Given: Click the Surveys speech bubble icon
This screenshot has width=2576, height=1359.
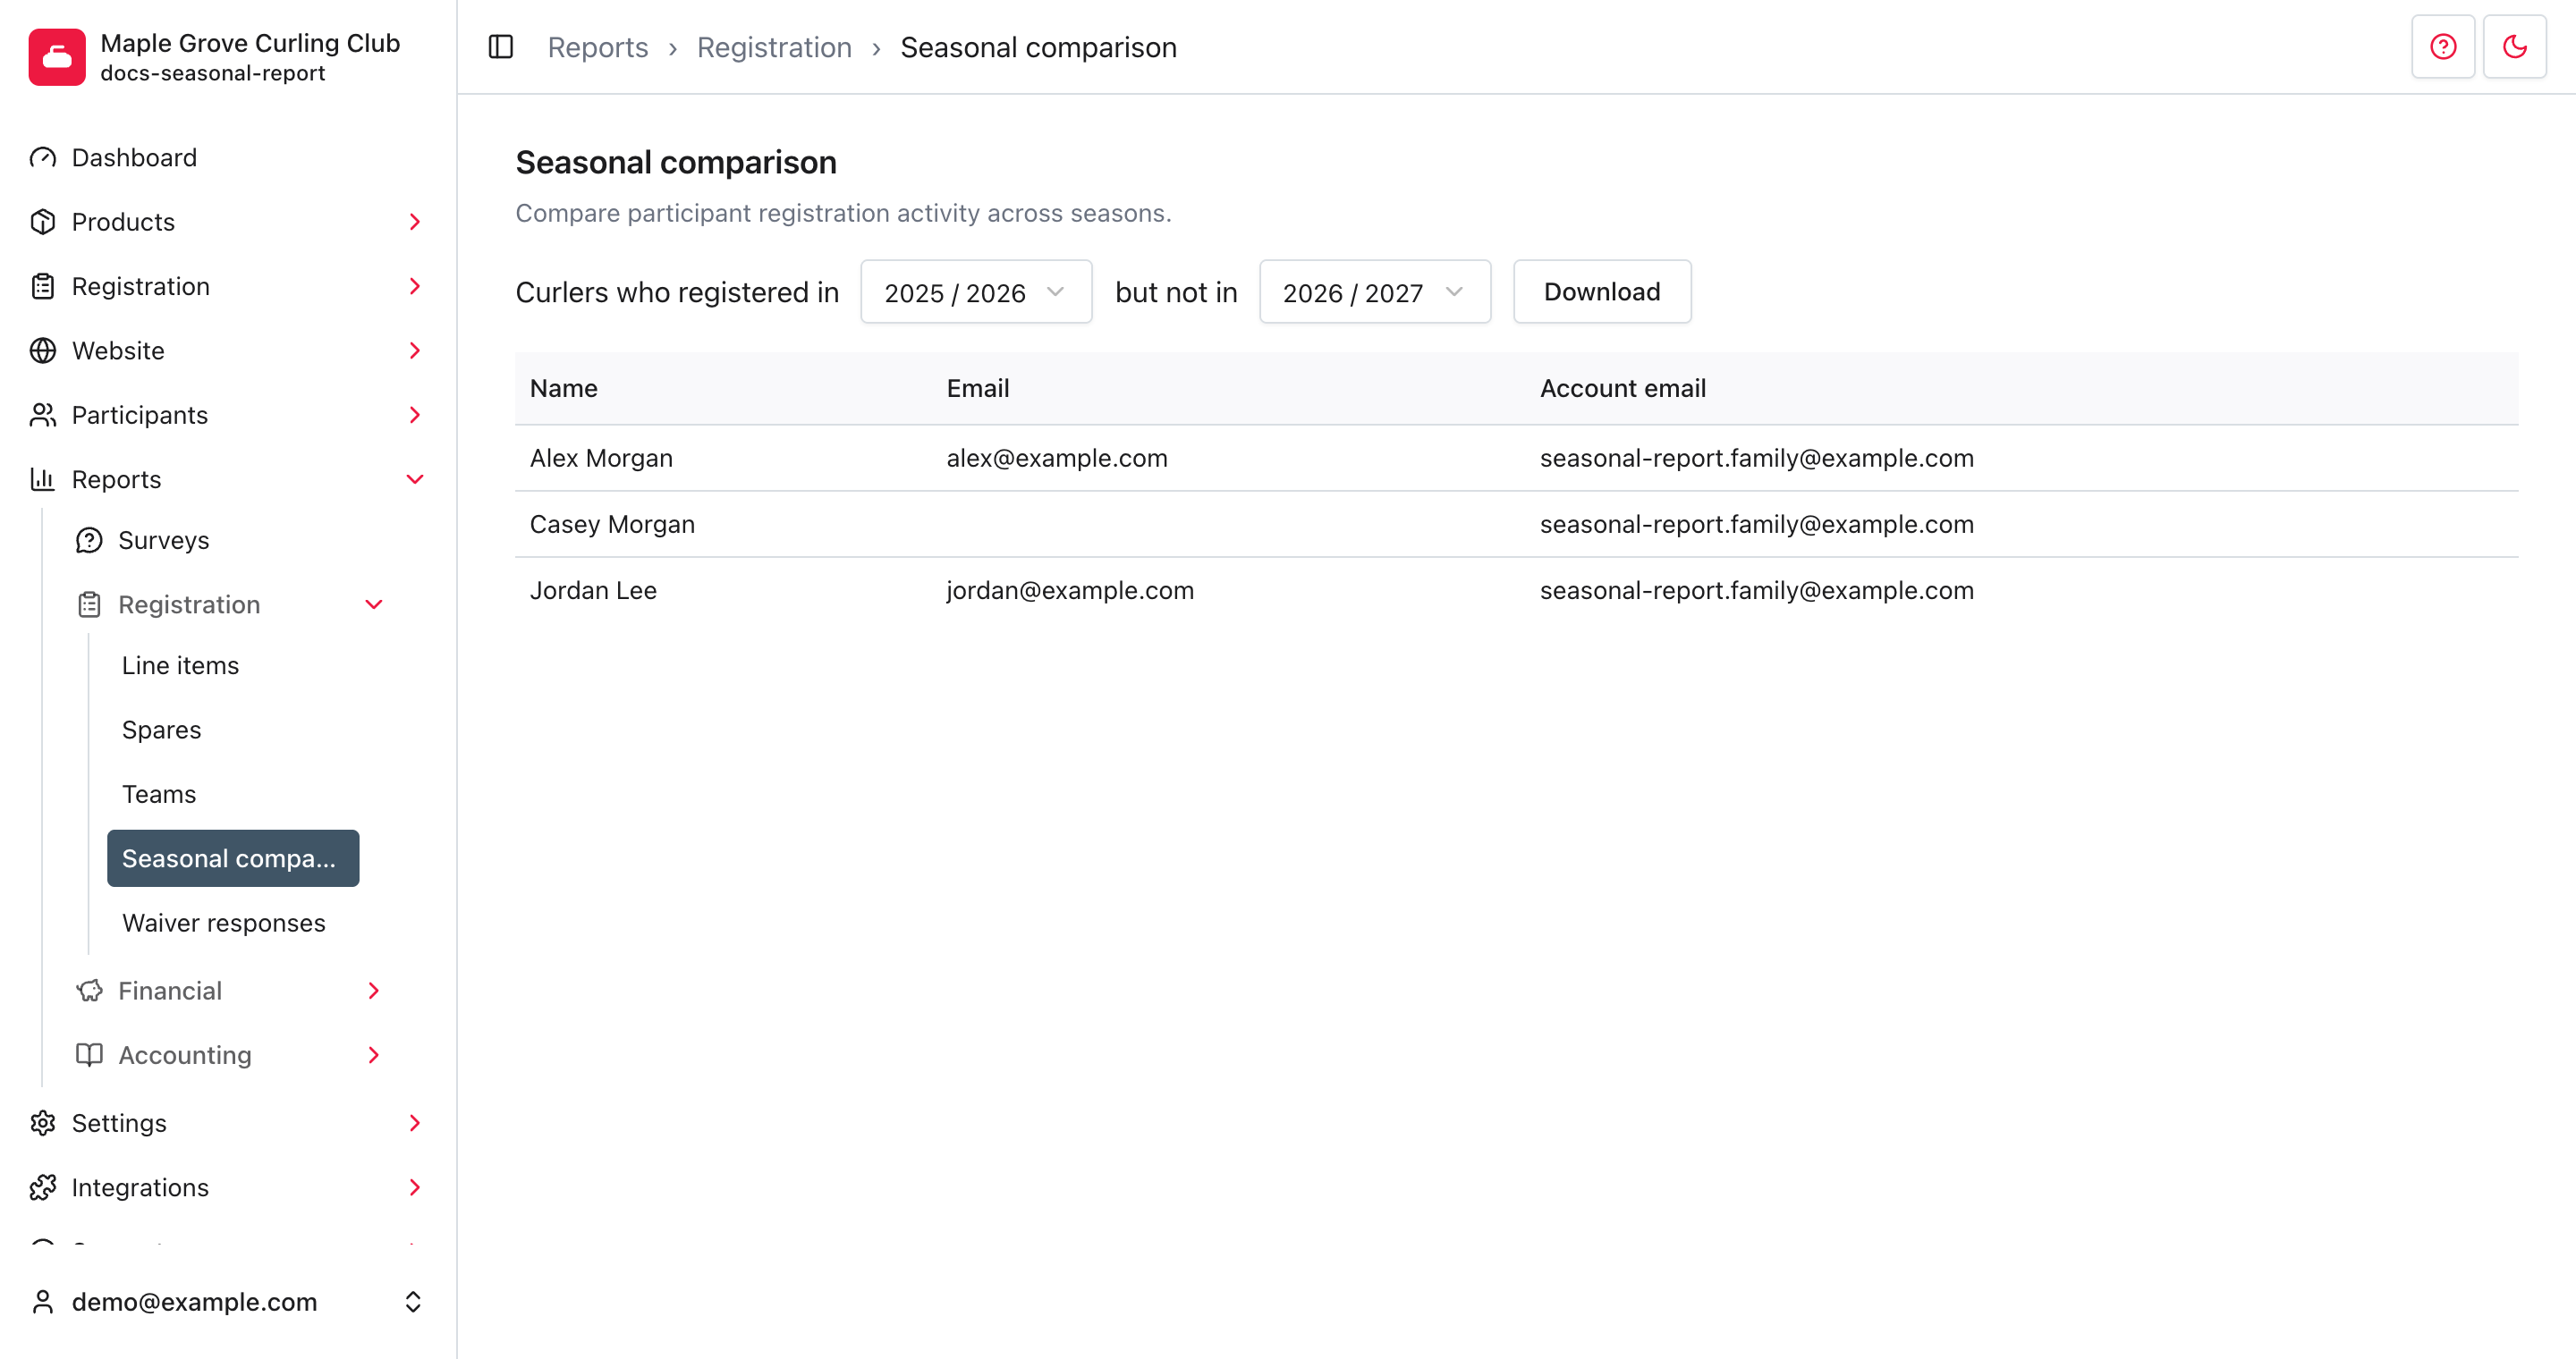Looking at the screenshot, I should [89, 541].
